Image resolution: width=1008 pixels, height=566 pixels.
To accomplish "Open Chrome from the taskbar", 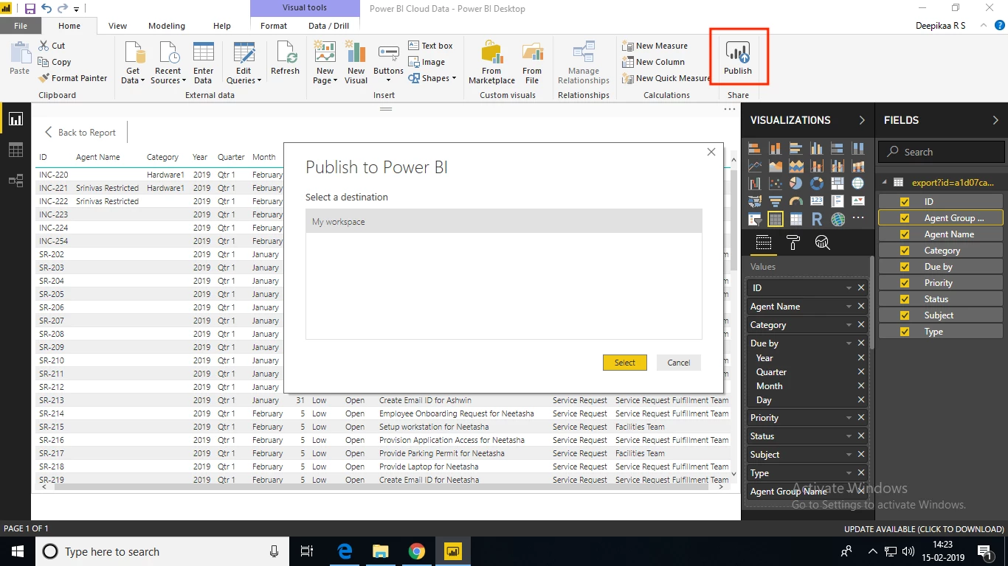I will (417, 551).
